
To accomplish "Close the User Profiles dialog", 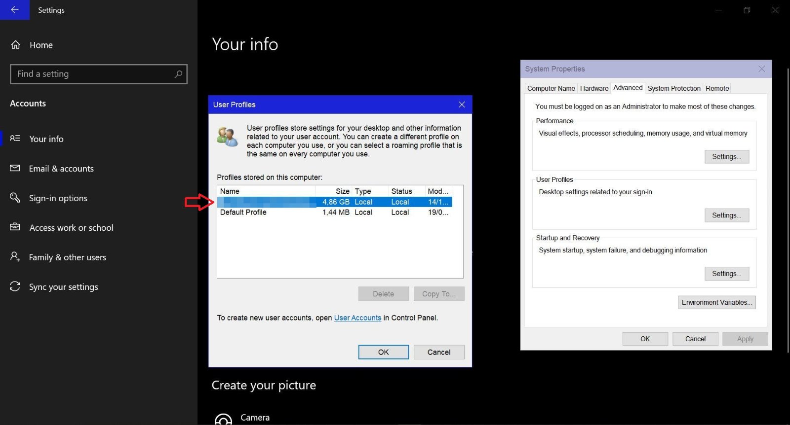I will (462, 105).
